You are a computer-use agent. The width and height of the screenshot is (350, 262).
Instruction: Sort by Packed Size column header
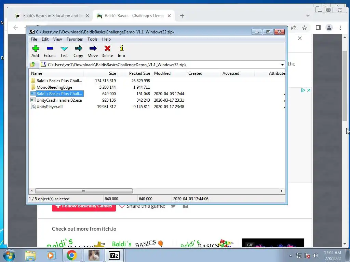click(x=135, y=73)
